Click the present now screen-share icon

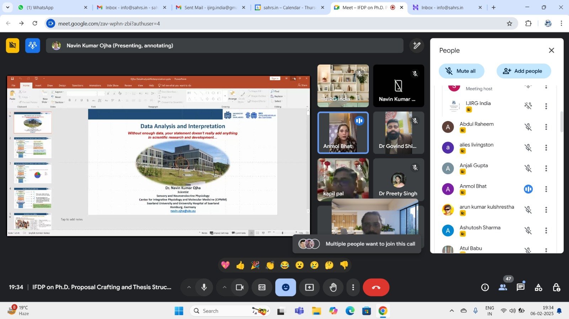pyautogui.click(x=309, y=287)
